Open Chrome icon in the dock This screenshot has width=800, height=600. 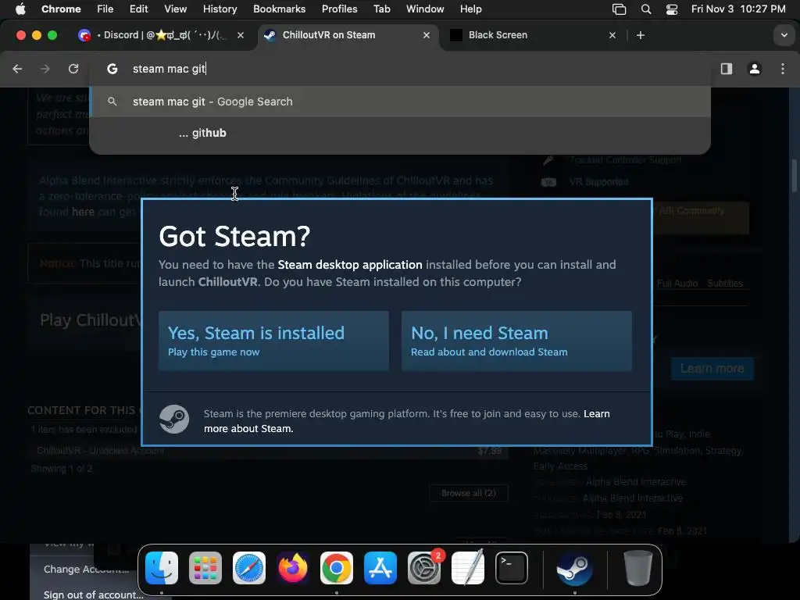click(337, 568)
